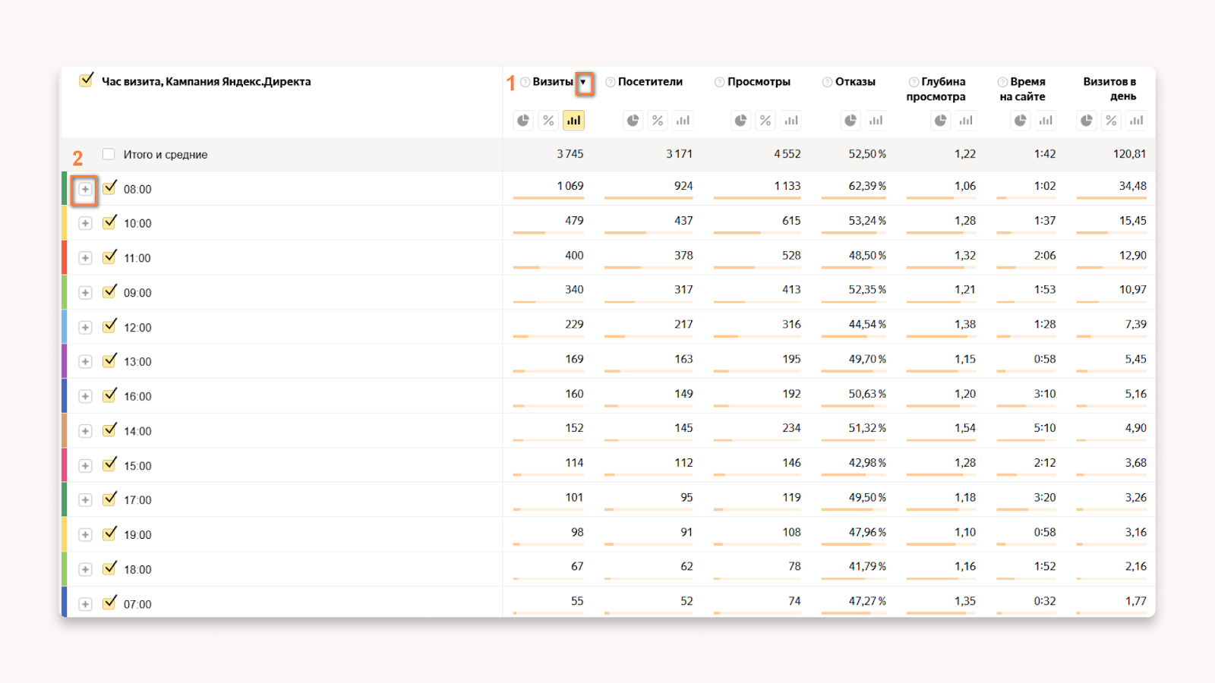
Task: Select the 16:00 row label
Action: click(x=137, y=397)
